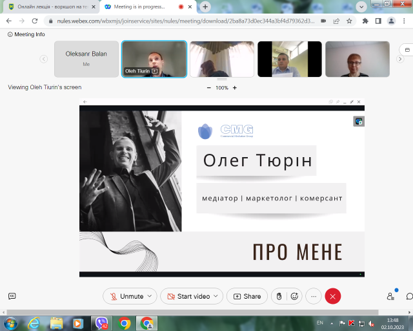Select the thumbnail of woman with glasses
This screenshot has height=331, width=413.
click(x=358, y=59)
